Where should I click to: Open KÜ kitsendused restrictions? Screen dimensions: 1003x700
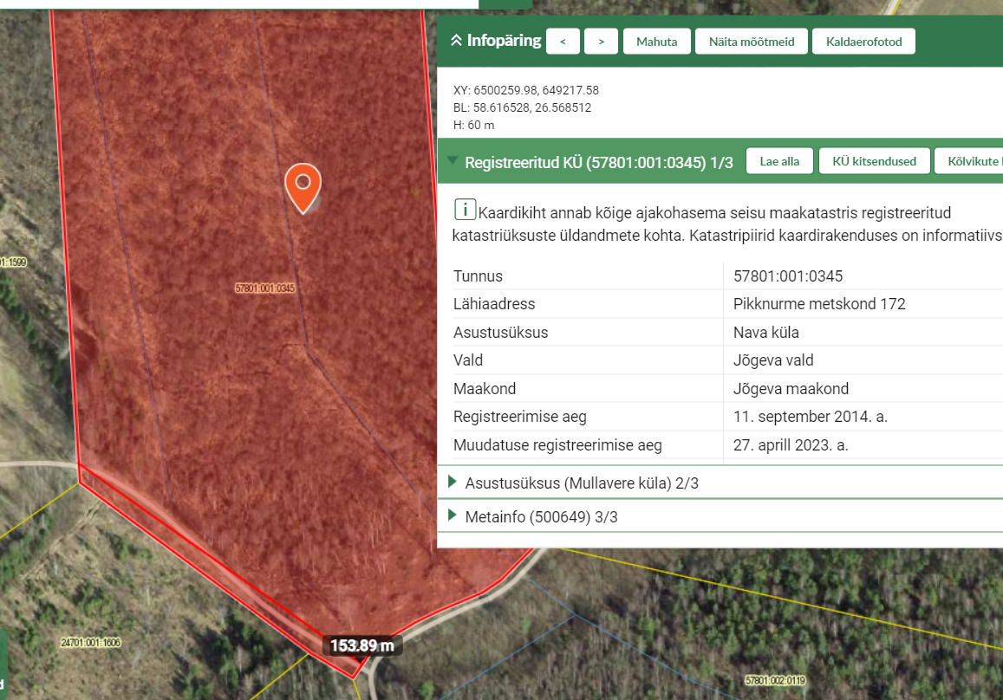pyautogui.click(x=874, y=161)
